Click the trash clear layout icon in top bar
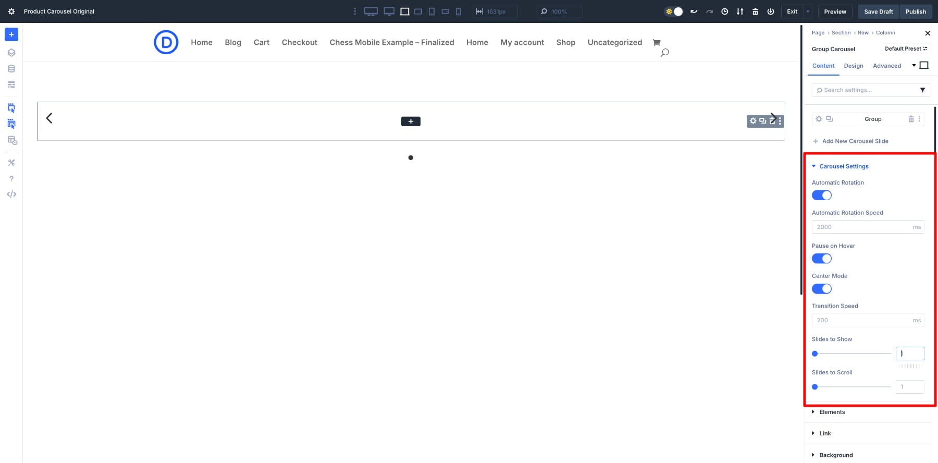This screenshot has width=938, height=463. [x=756, y=11]
